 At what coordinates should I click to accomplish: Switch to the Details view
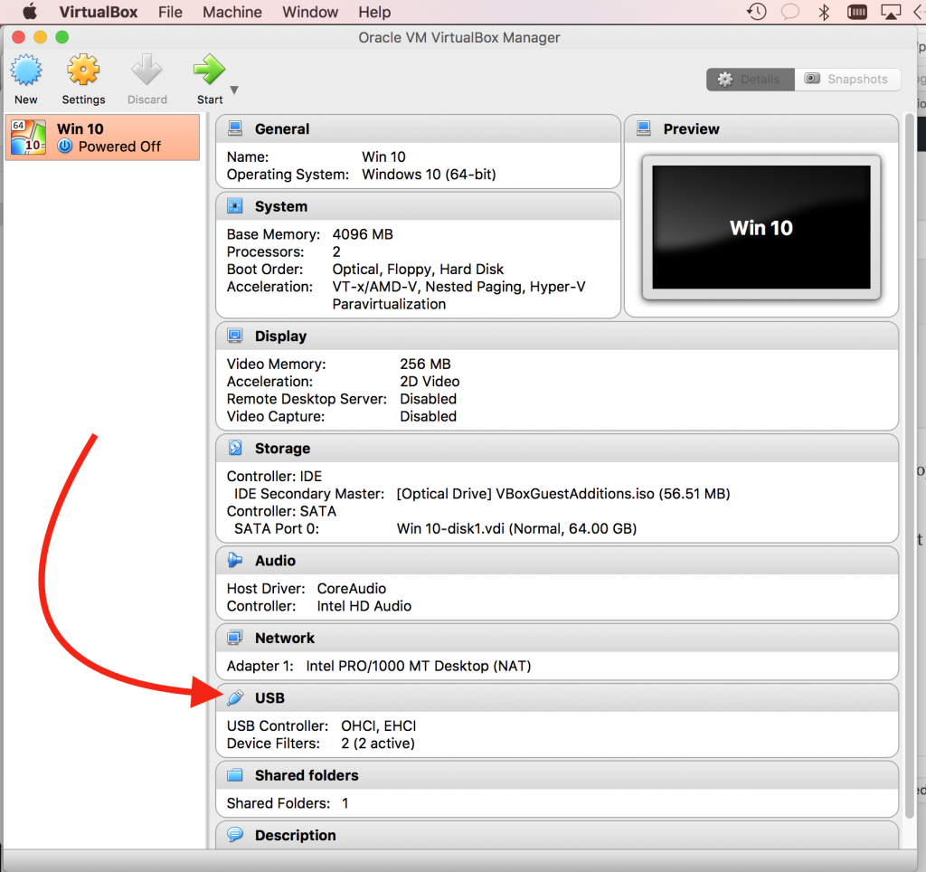[x=750, y=80]
